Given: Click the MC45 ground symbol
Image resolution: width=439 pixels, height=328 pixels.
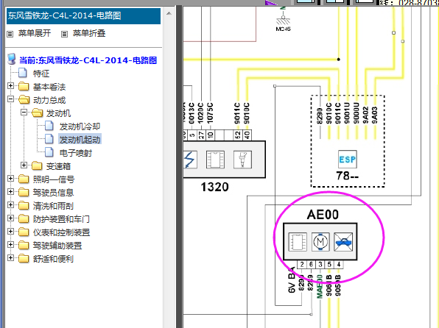Looking at the screenshot, I should 283,20.
